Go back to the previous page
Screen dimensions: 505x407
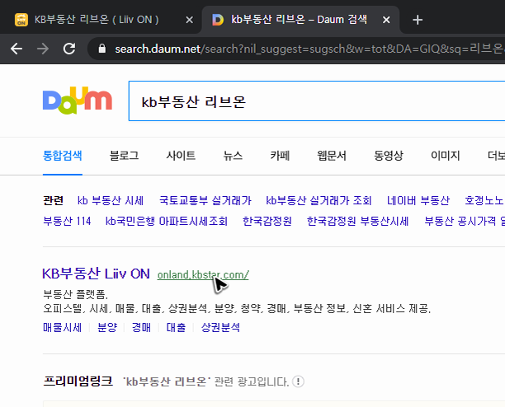17,49
